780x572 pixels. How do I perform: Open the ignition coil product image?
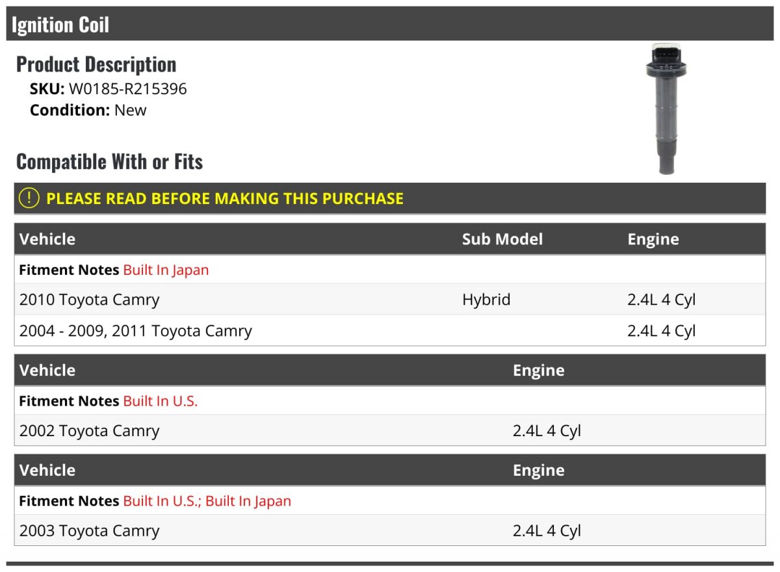click(x=667, y=109)
